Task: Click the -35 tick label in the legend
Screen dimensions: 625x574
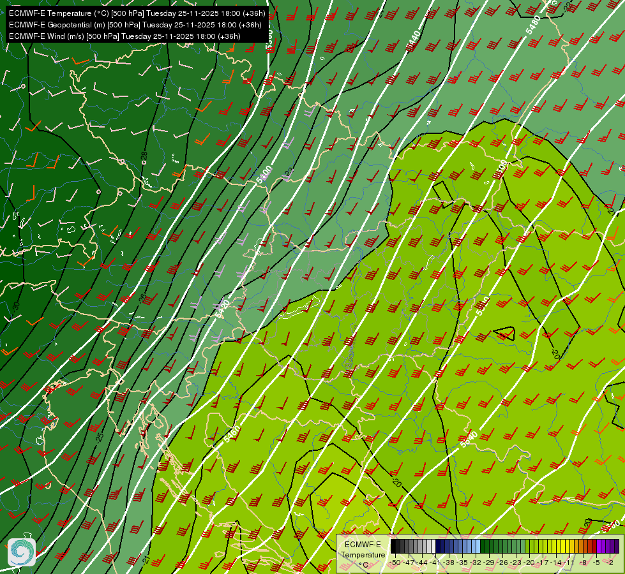Action: pos(462,563)
